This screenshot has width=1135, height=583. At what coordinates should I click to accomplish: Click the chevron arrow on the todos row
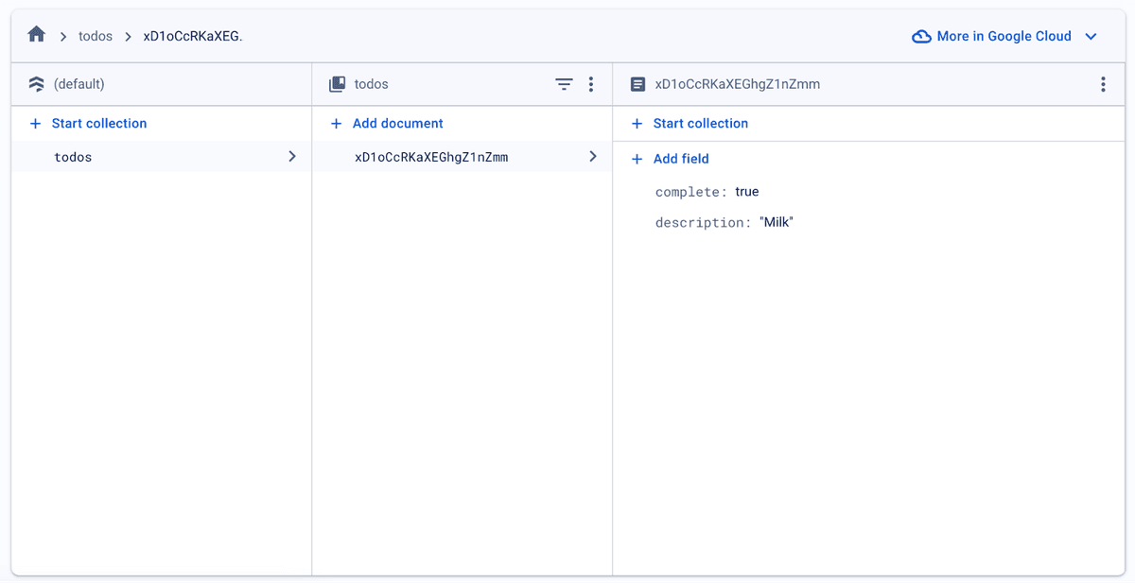click(x=292, y=157)
